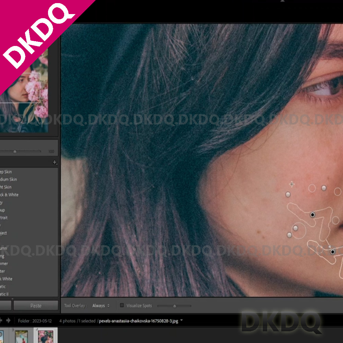The height and width of the screenshot is (343, 343).
Task: Click the add preset plus icon
Action: (x=55, y=163)
